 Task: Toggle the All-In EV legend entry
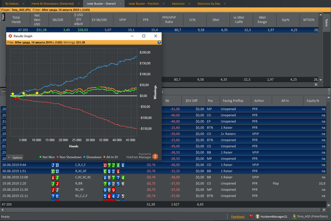(x=111, y=157)
